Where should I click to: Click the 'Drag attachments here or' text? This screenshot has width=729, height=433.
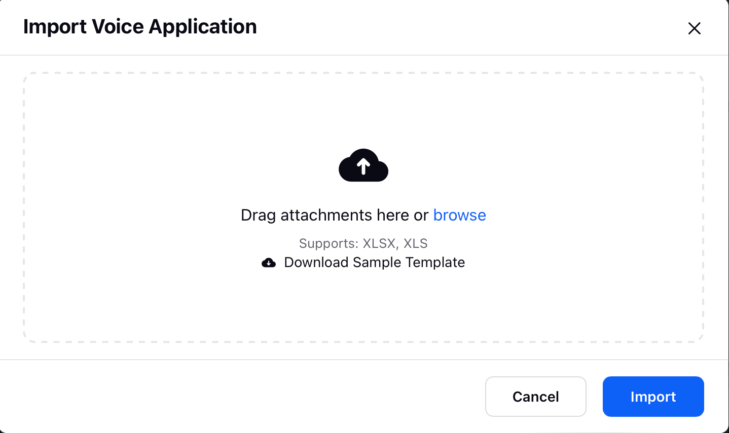click(x=335, y=215)
